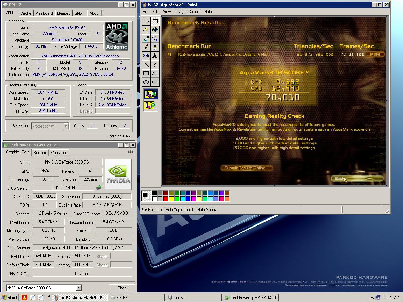Pick the Fill With Color bucket tool
The width and height of the screenshot is (403, 302).
(155, 29)
